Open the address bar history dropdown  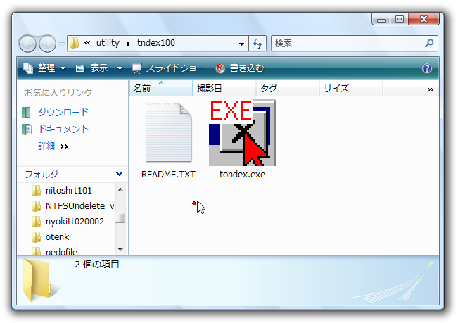click(x=241, y=44)
